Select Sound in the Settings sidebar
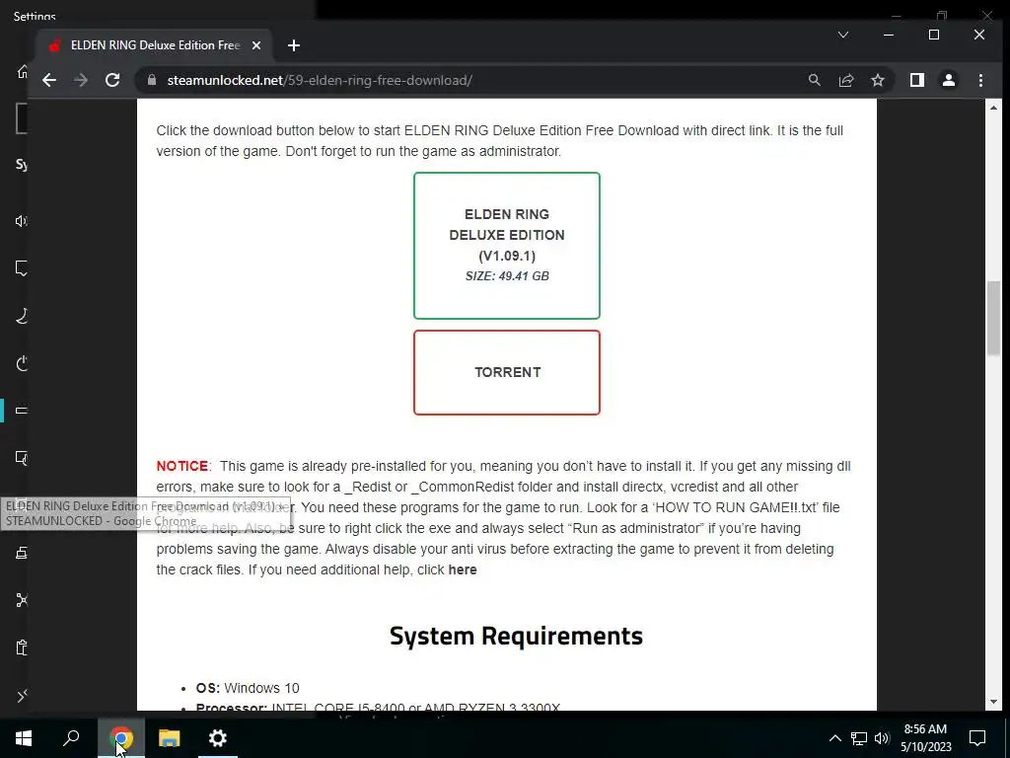The image size is (1010, 758). (22, 221)
